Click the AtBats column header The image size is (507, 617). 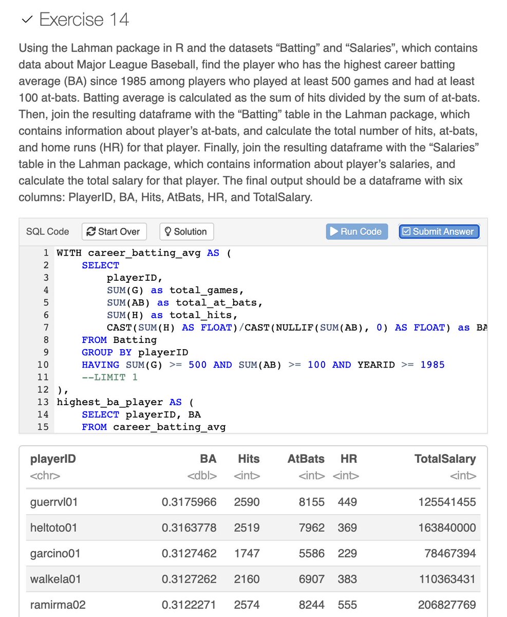tap(306, 459)
